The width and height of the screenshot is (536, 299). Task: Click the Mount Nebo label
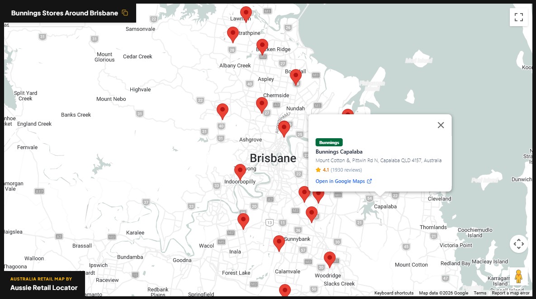tap(111, 99)
